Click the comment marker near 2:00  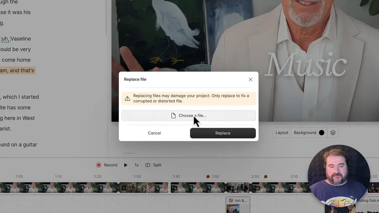tap(266, 177)
